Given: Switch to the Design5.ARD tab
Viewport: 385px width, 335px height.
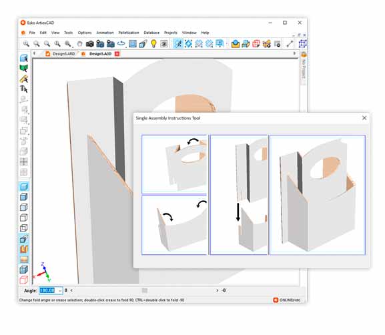Looking at the screenshot, I should tap(61, 53).
